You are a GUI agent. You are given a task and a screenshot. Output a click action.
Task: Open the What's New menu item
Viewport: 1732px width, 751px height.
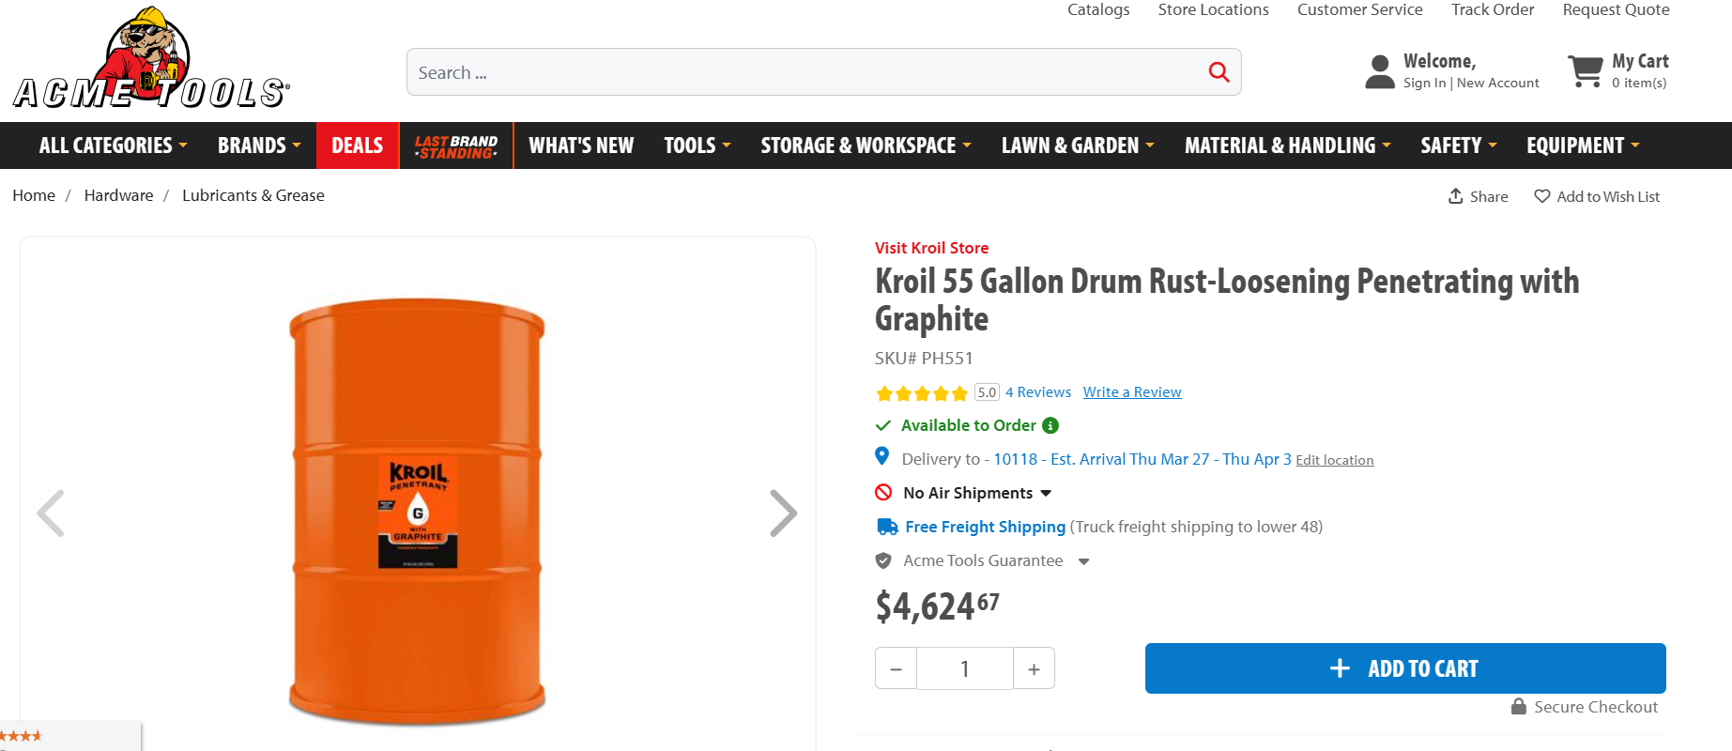581,146
